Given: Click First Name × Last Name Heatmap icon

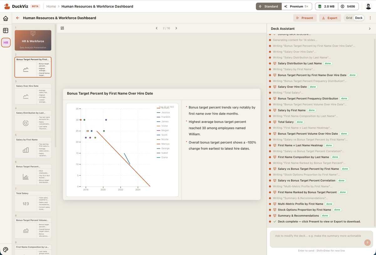Looking at the screenshot, I should point(275,146).
